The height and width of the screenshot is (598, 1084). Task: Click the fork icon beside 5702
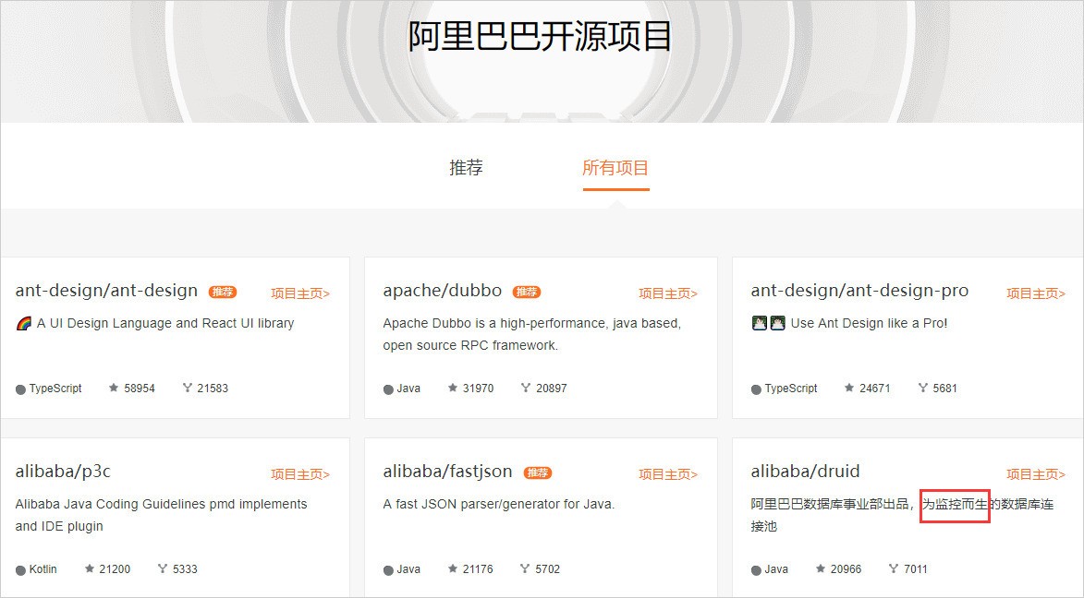tap(525, 569)
